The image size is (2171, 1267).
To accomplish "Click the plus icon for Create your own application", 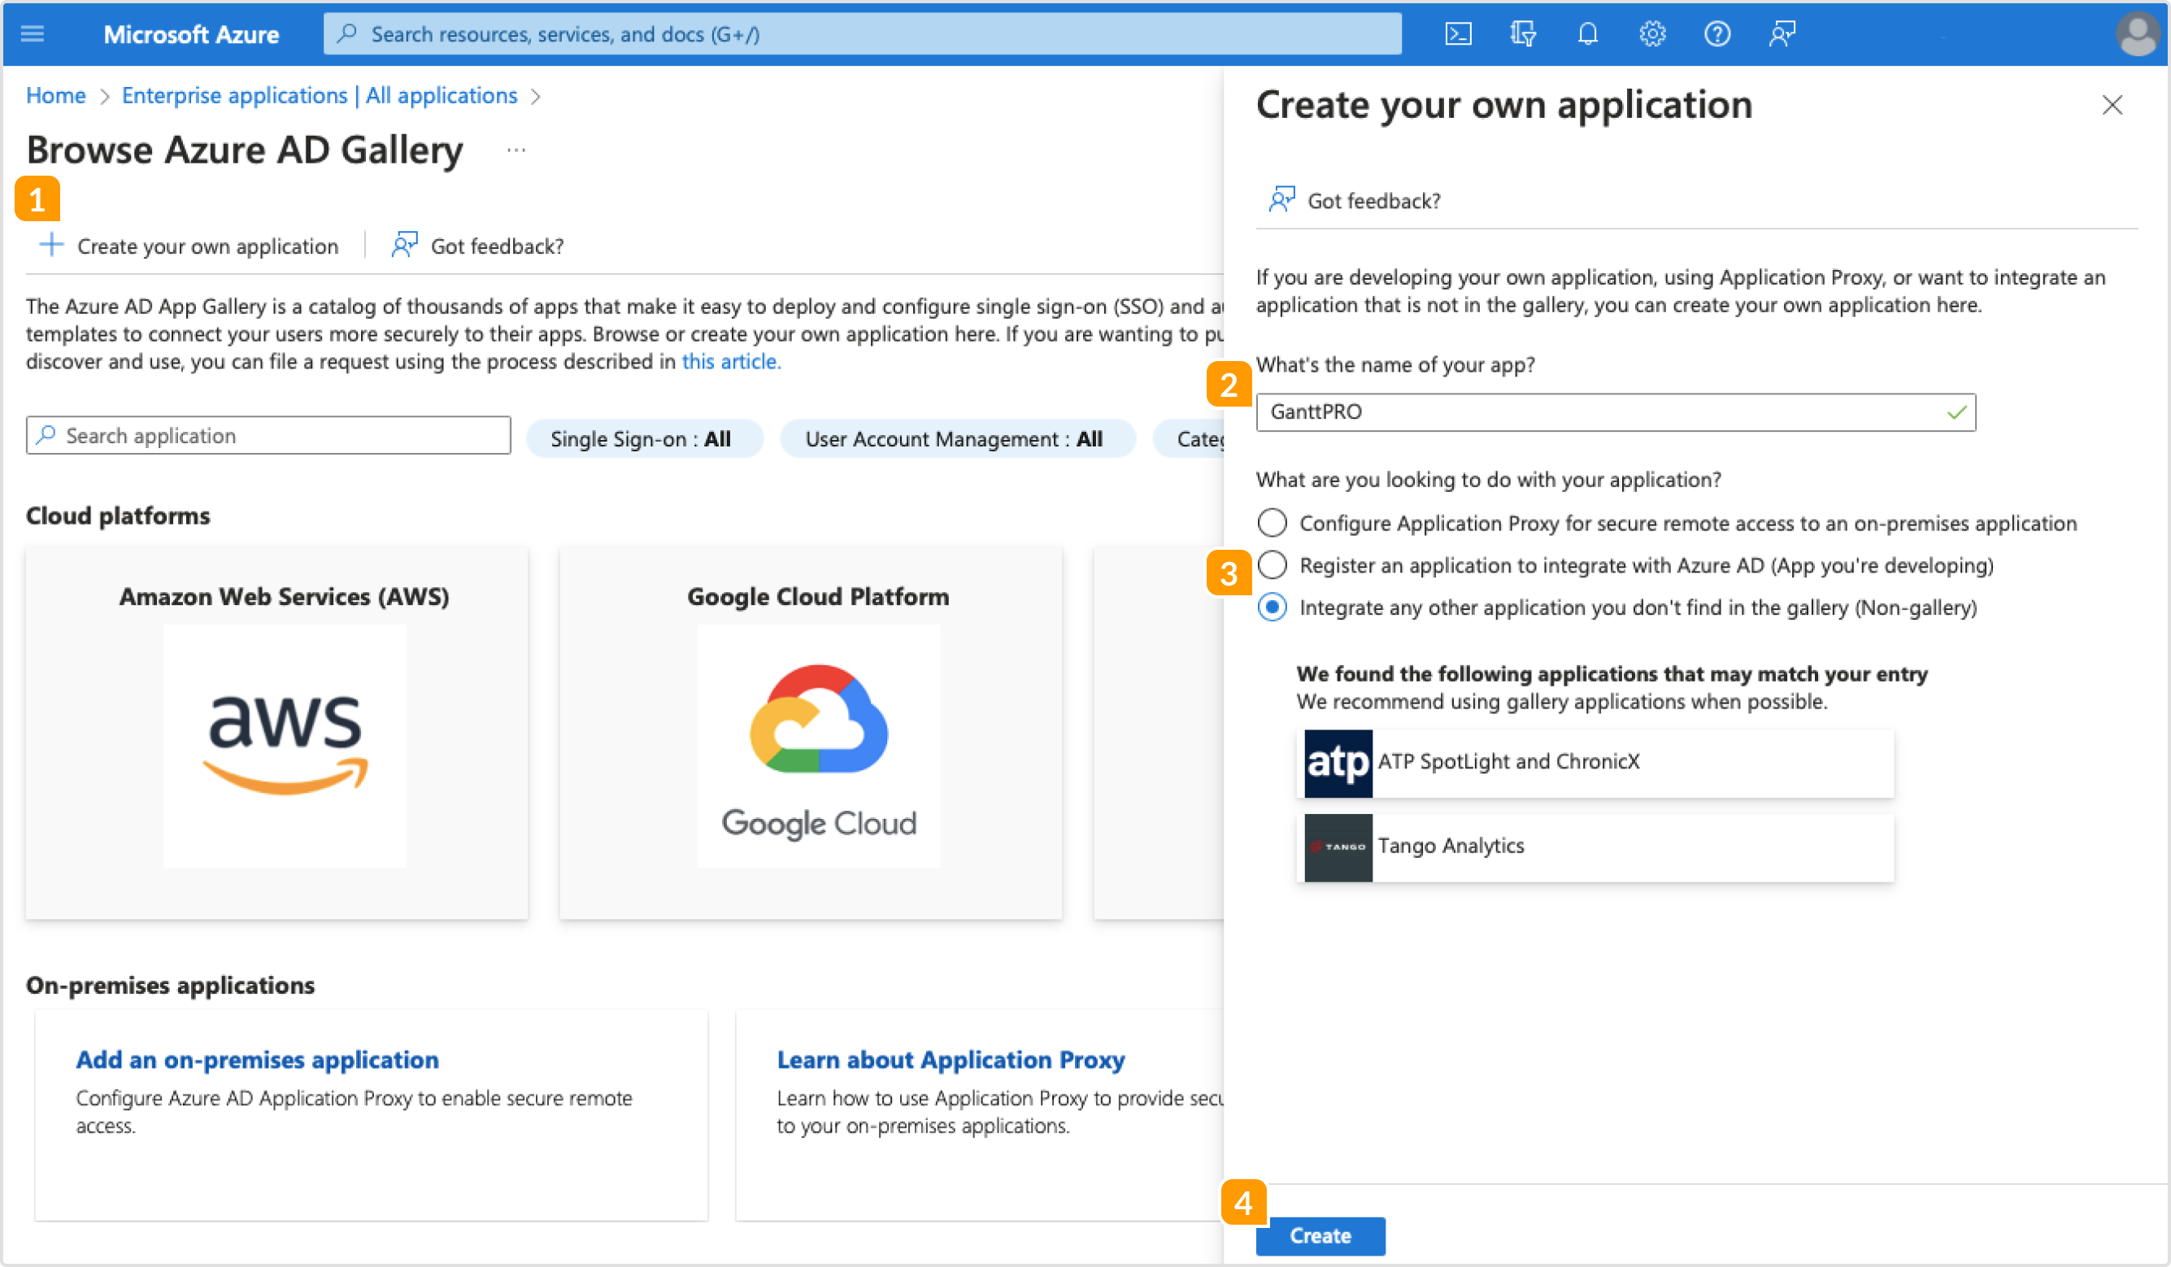I will coord(51,245).
